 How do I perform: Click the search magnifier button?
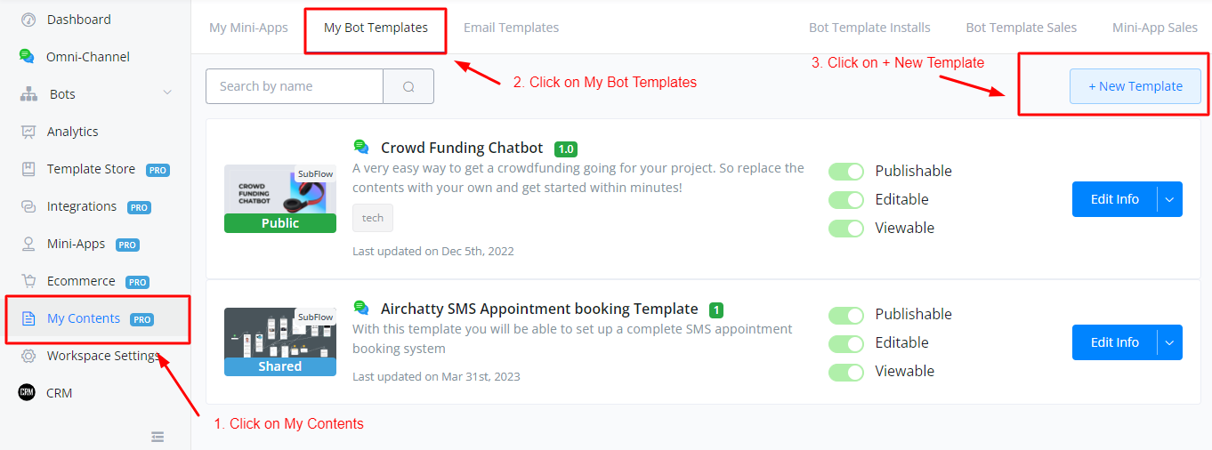click(x=408, y=86)
